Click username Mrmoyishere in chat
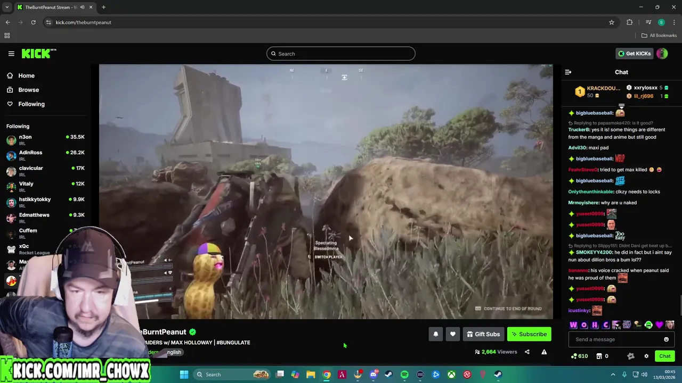Viewport: 682px width, 383px height. [x=583, y=203]
